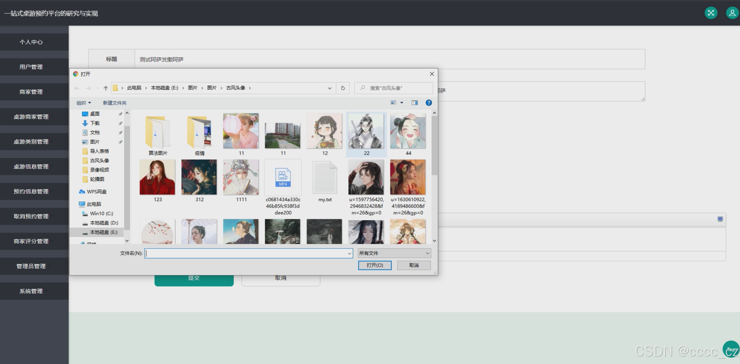The height and width of the screenshot is (364, 740).
Task: Expand the address bar history dropdown
Action: pyautogui.click(x=330, y=88)
